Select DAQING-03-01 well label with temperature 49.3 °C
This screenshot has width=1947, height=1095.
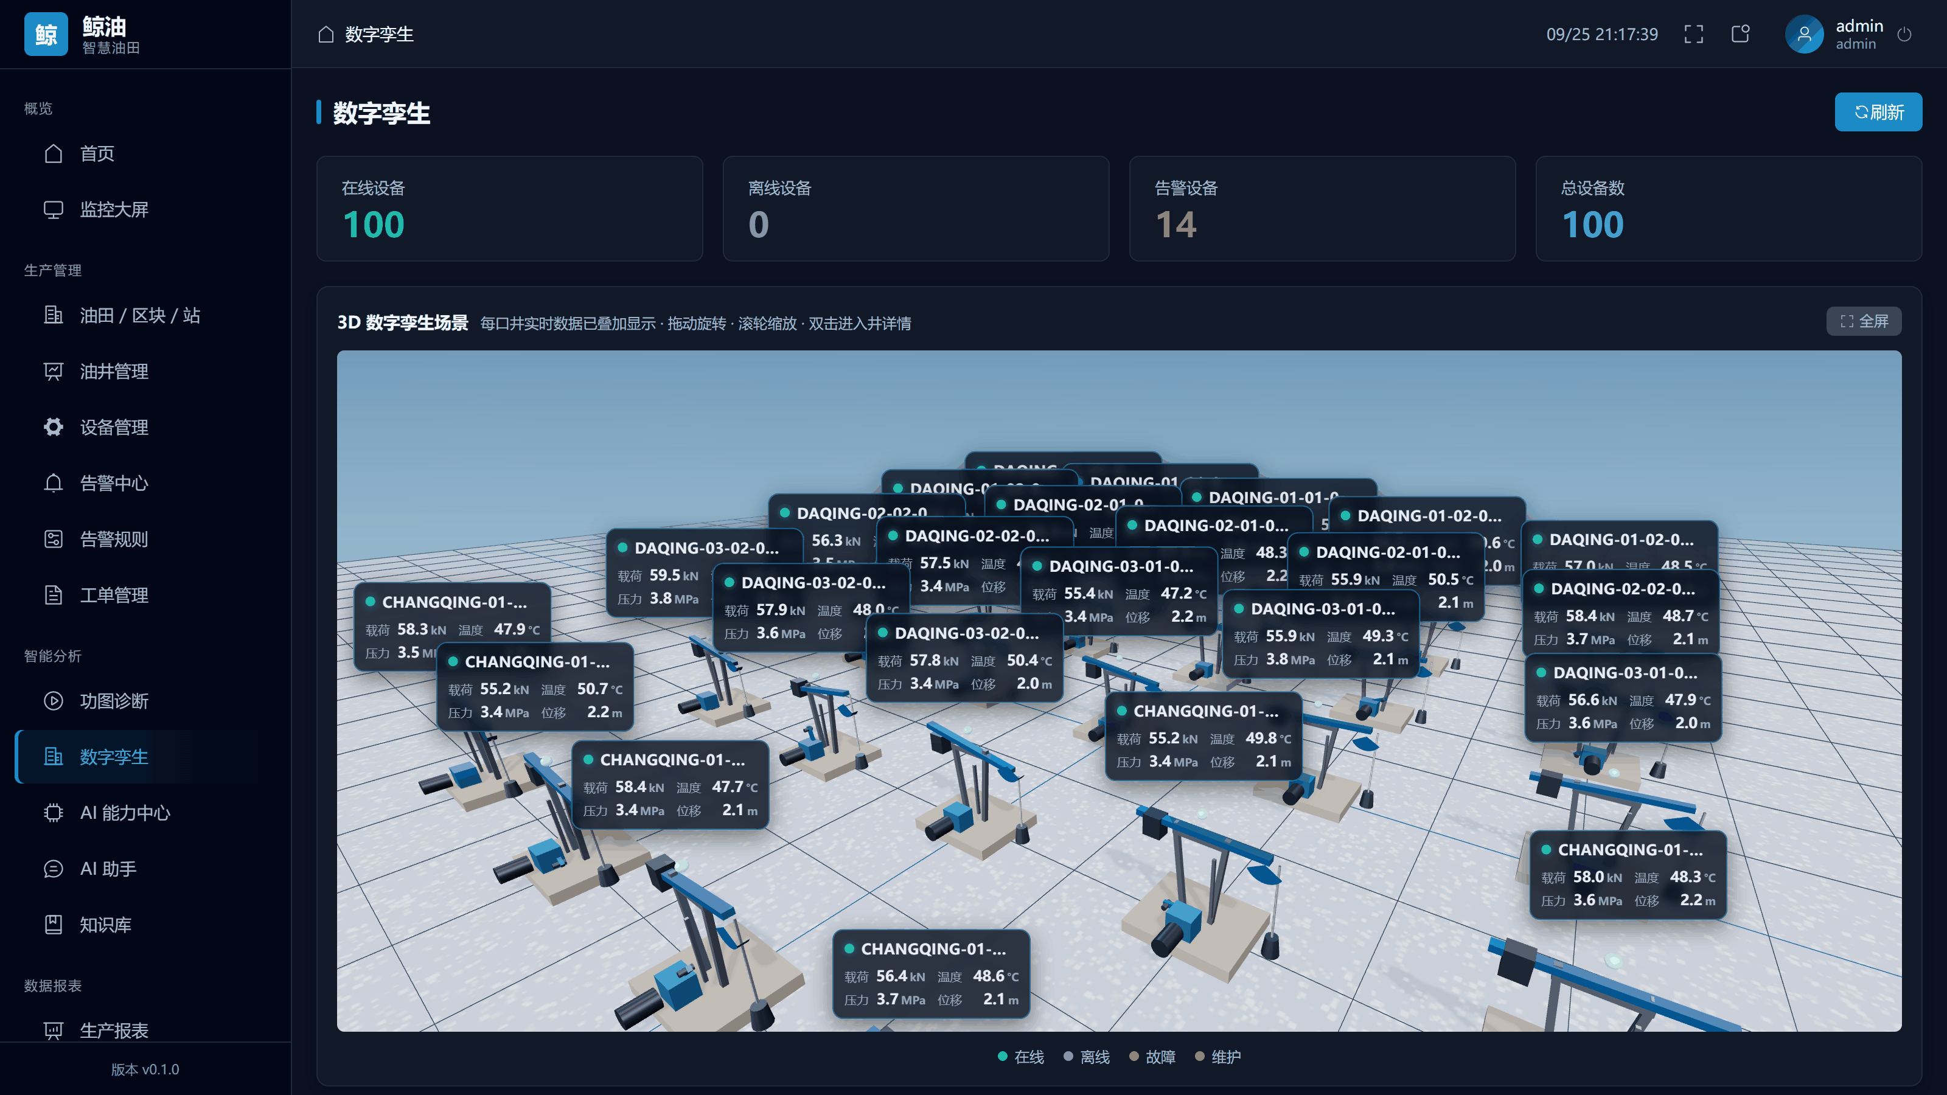(x=1321, y=634)
